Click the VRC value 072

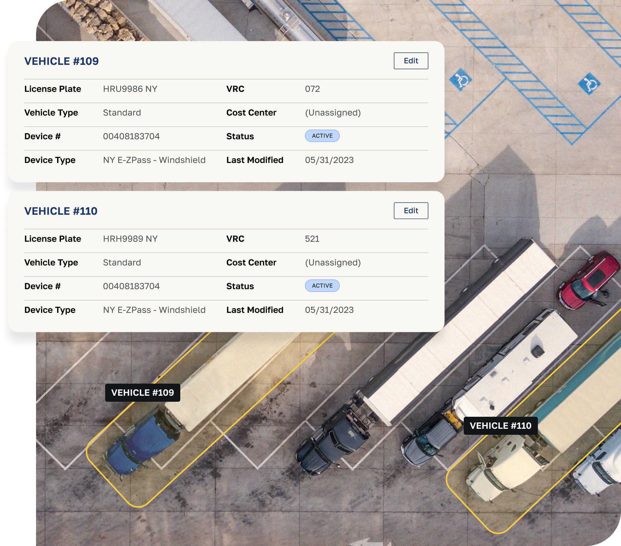point(312,89)
